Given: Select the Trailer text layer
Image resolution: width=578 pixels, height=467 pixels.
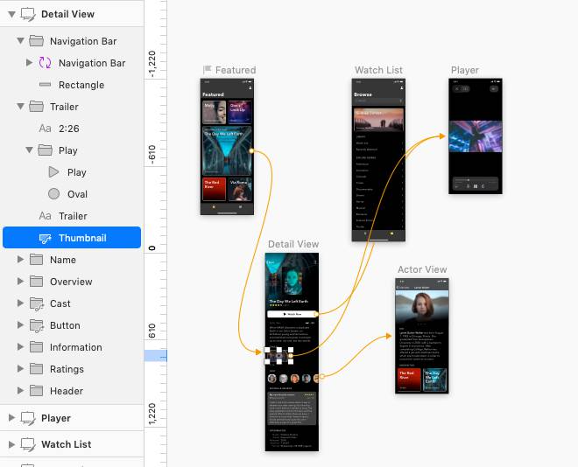Looking at the screenshot, I should coord(73,216).
